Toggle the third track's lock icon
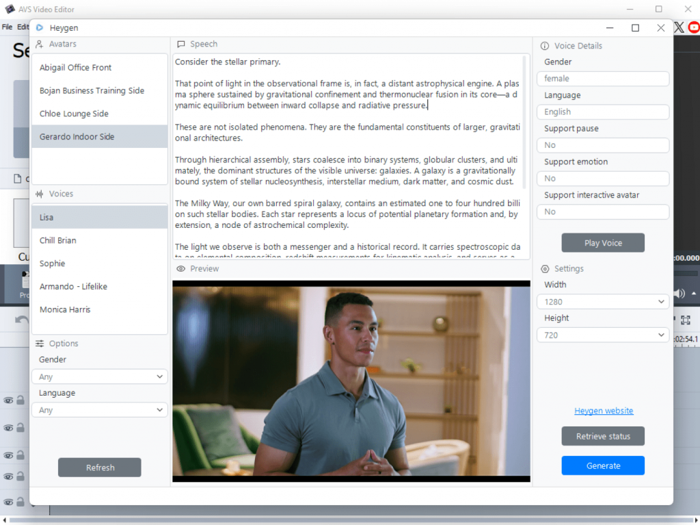Viewport: 700px width, 525px height. click(20, 454)
